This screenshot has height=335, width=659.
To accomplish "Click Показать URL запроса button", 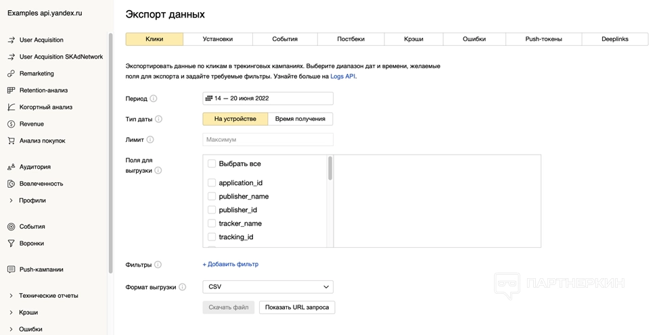I will pyautogui.click(x=297, y=307).
